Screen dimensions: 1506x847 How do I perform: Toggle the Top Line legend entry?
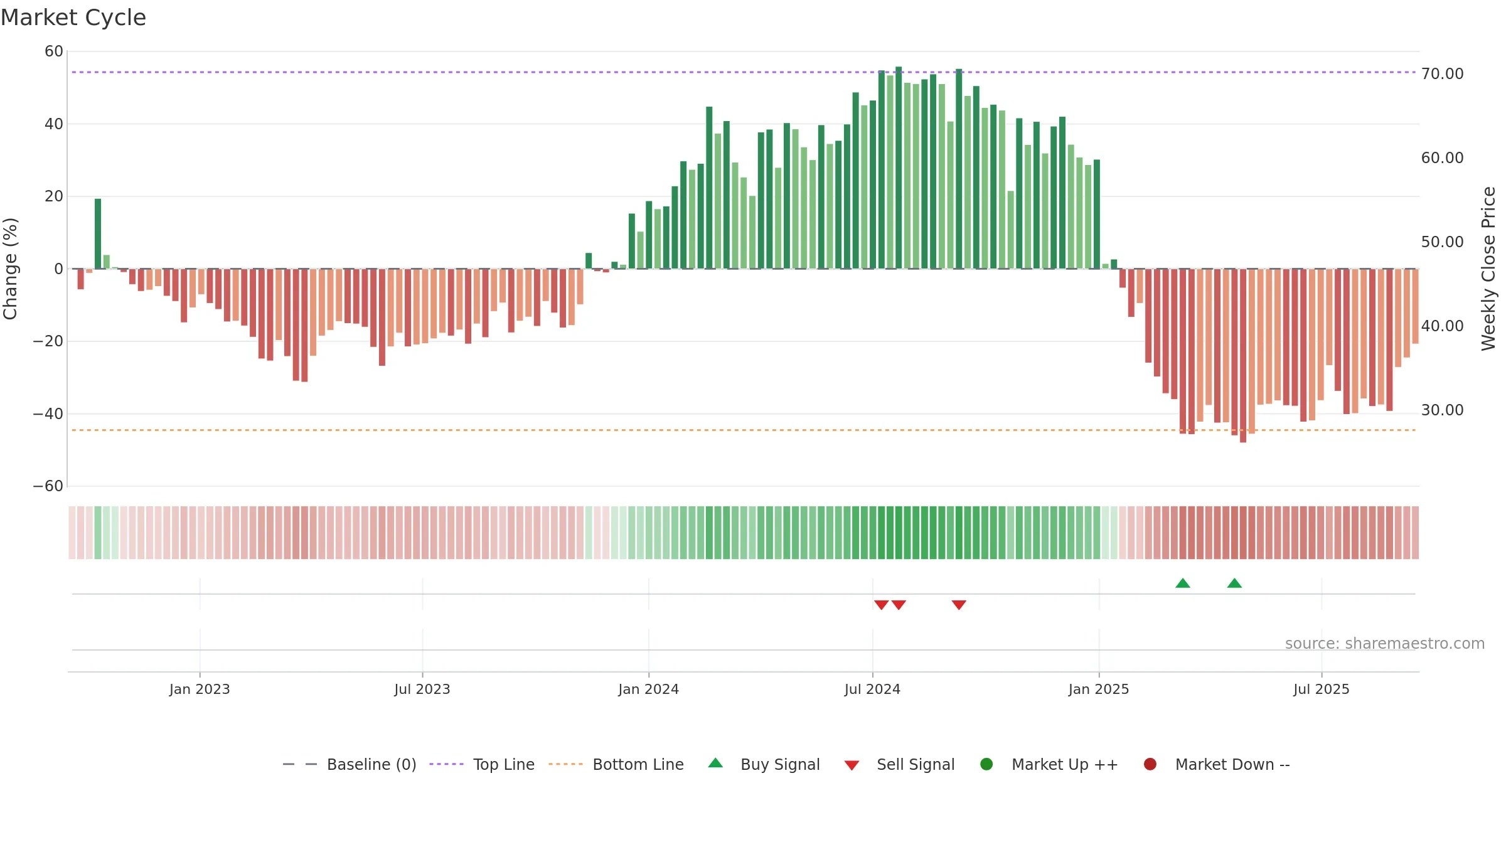click(482, 764)
